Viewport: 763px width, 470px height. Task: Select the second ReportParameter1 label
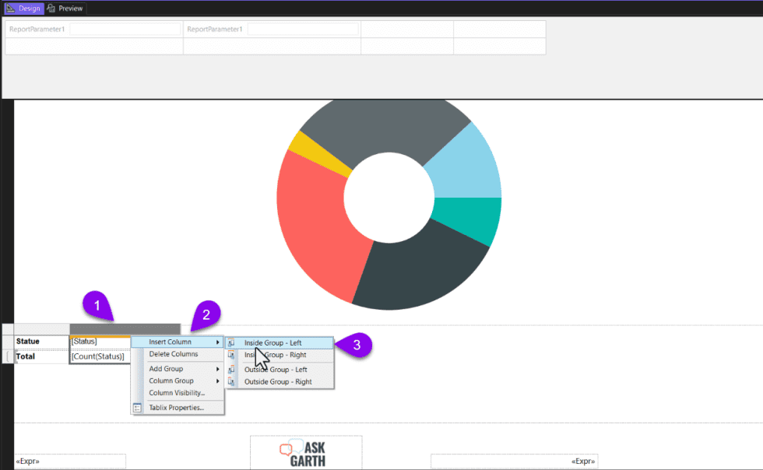pos(215,30)
